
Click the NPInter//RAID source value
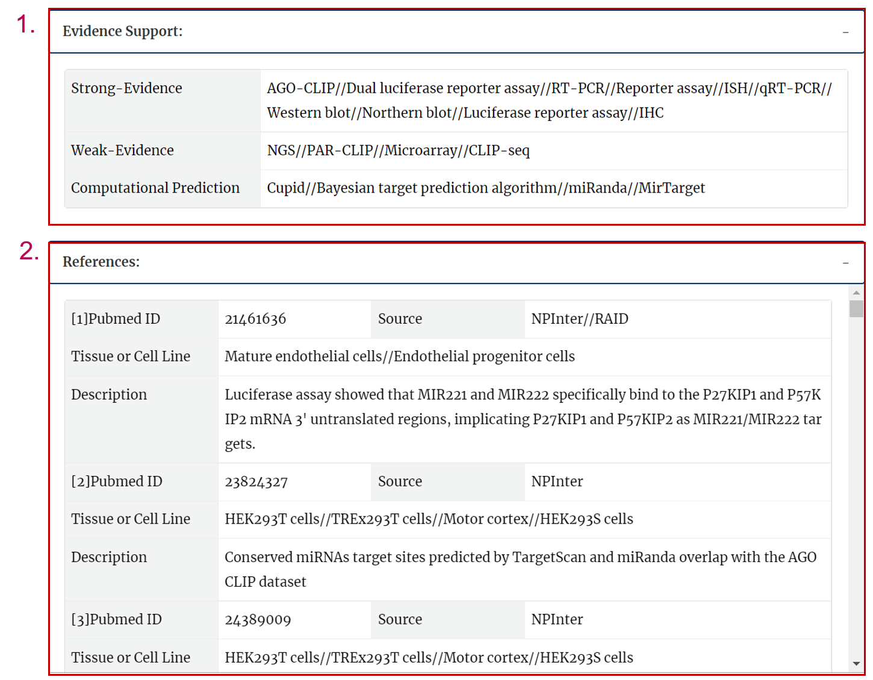click(579, 319)
